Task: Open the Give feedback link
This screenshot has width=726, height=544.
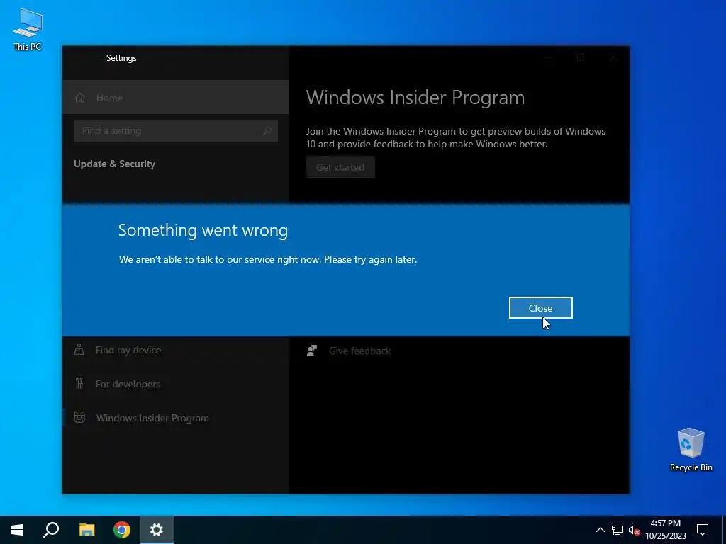Action: click(x=359, y=351)
